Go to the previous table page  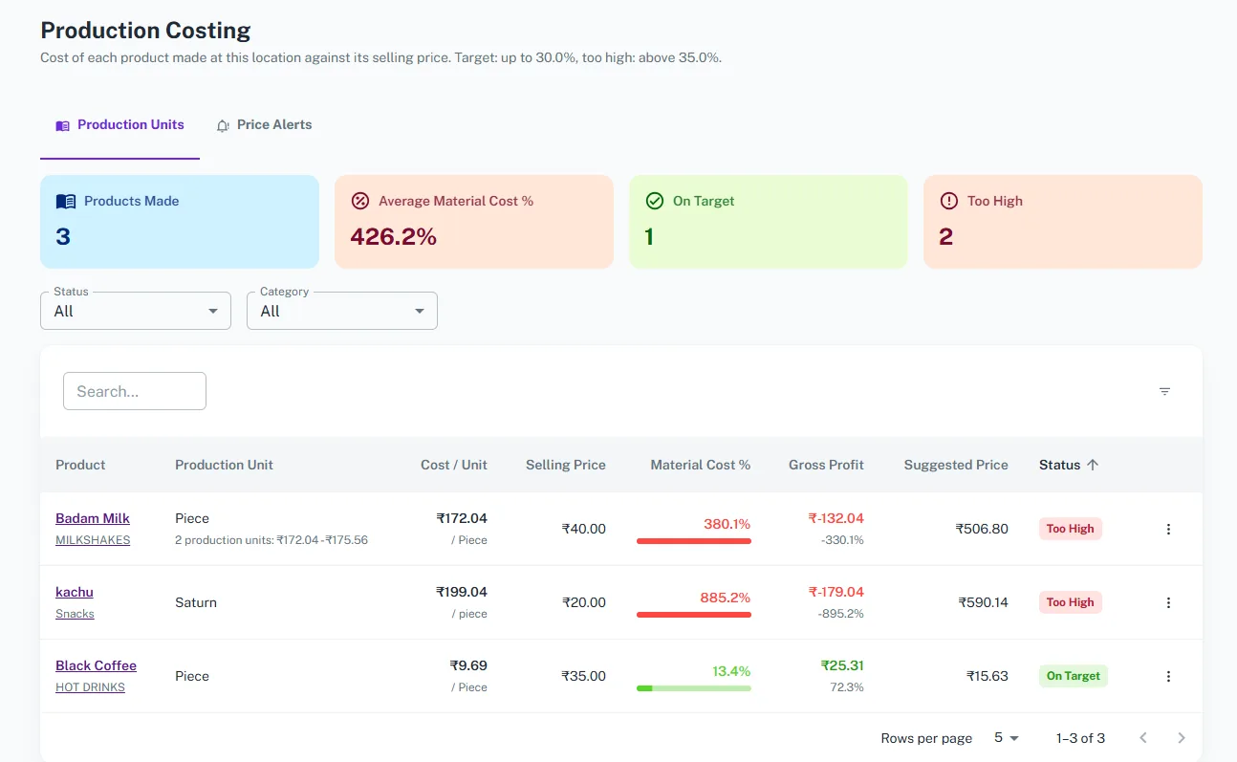(1143, 738)
